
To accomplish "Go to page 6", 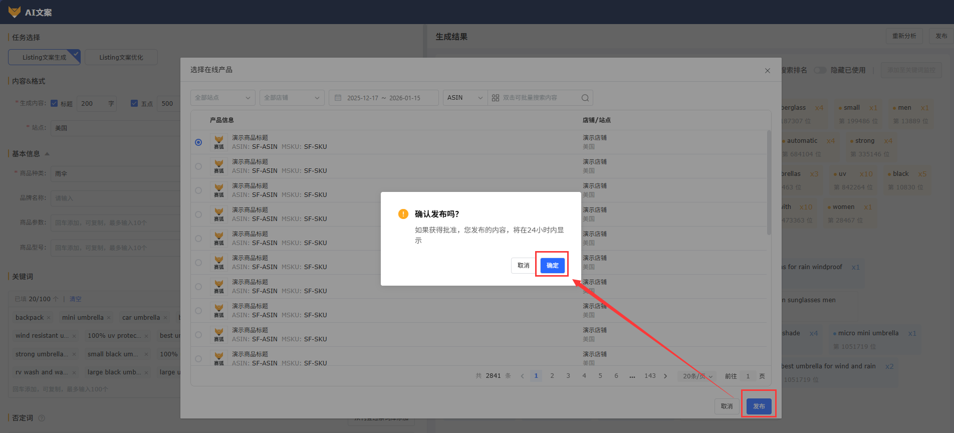I will tap(616, 376).
